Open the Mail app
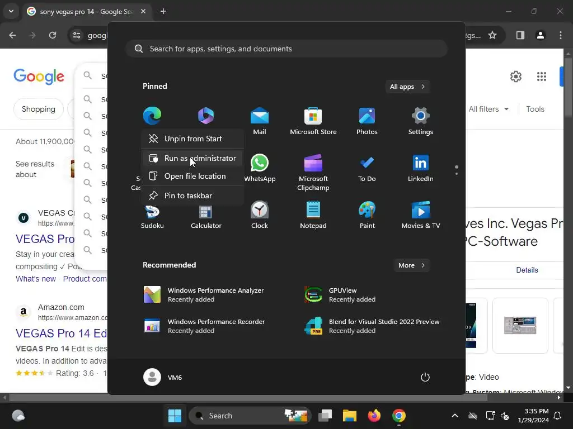The height and width of the screenshot is (429, 573). [260, 121]
